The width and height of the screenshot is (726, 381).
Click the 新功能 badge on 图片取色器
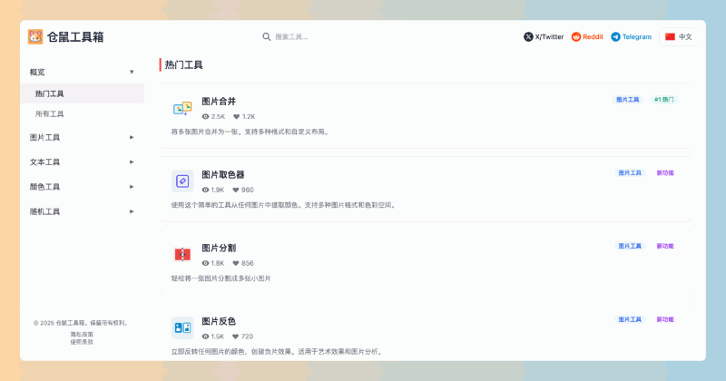coord(665,172)
